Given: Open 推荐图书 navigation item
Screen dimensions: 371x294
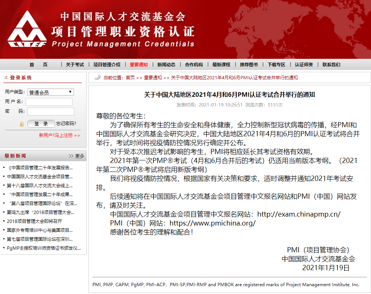Looking at the screenshot, I should coord(249,65).
